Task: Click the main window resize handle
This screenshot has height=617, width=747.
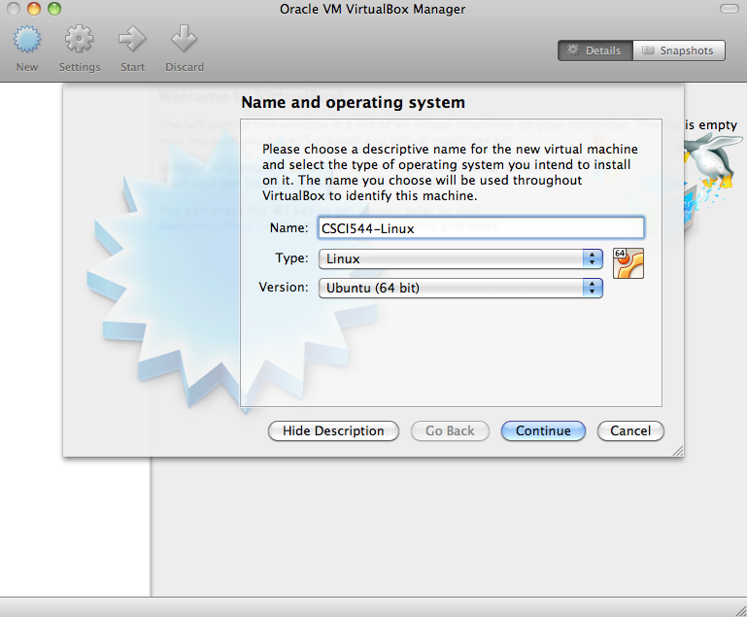Action: [741, 611]
